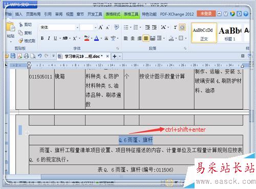Open print preview from quick access bar

point(33,56)
